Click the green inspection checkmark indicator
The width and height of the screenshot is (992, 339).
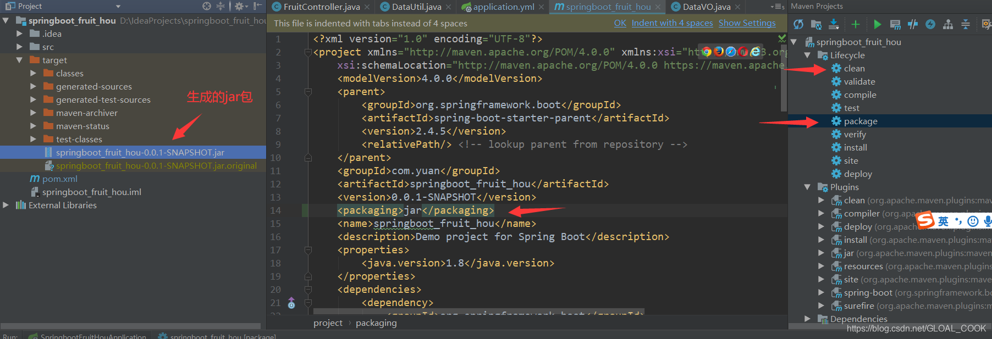(x=782, y=38)
